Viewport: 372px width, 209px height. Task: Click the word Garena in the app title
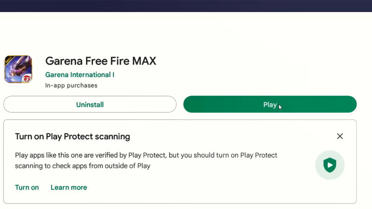point(63,61)
